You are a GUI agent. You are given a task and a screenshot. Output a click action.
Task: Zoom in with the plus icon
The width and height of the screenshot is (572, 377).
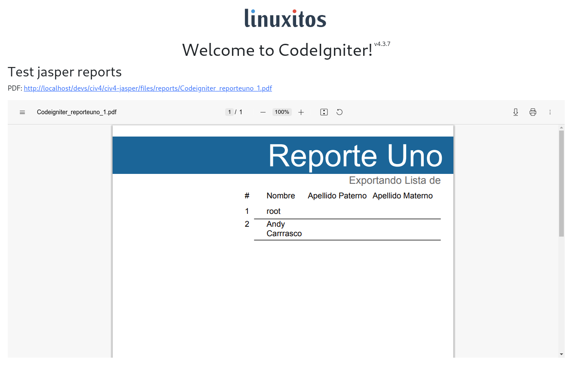tap(301, 112)
